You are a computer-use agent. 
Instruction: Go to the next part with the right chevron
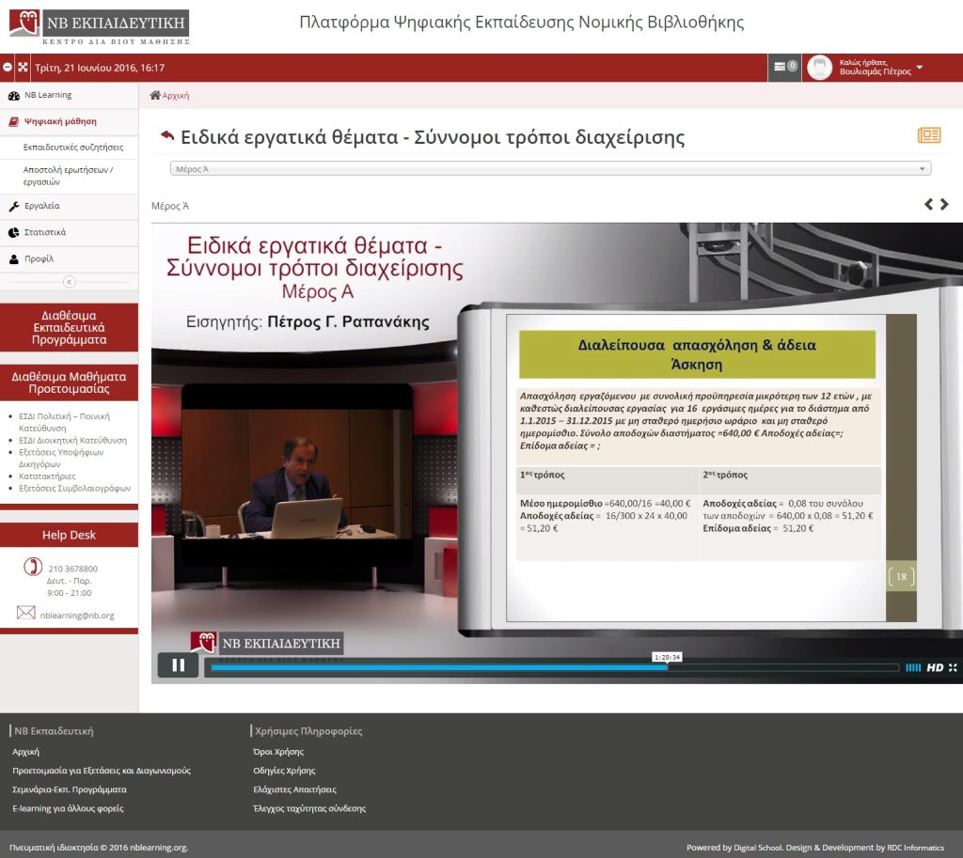pyautogui.click(x=944, y=204)
